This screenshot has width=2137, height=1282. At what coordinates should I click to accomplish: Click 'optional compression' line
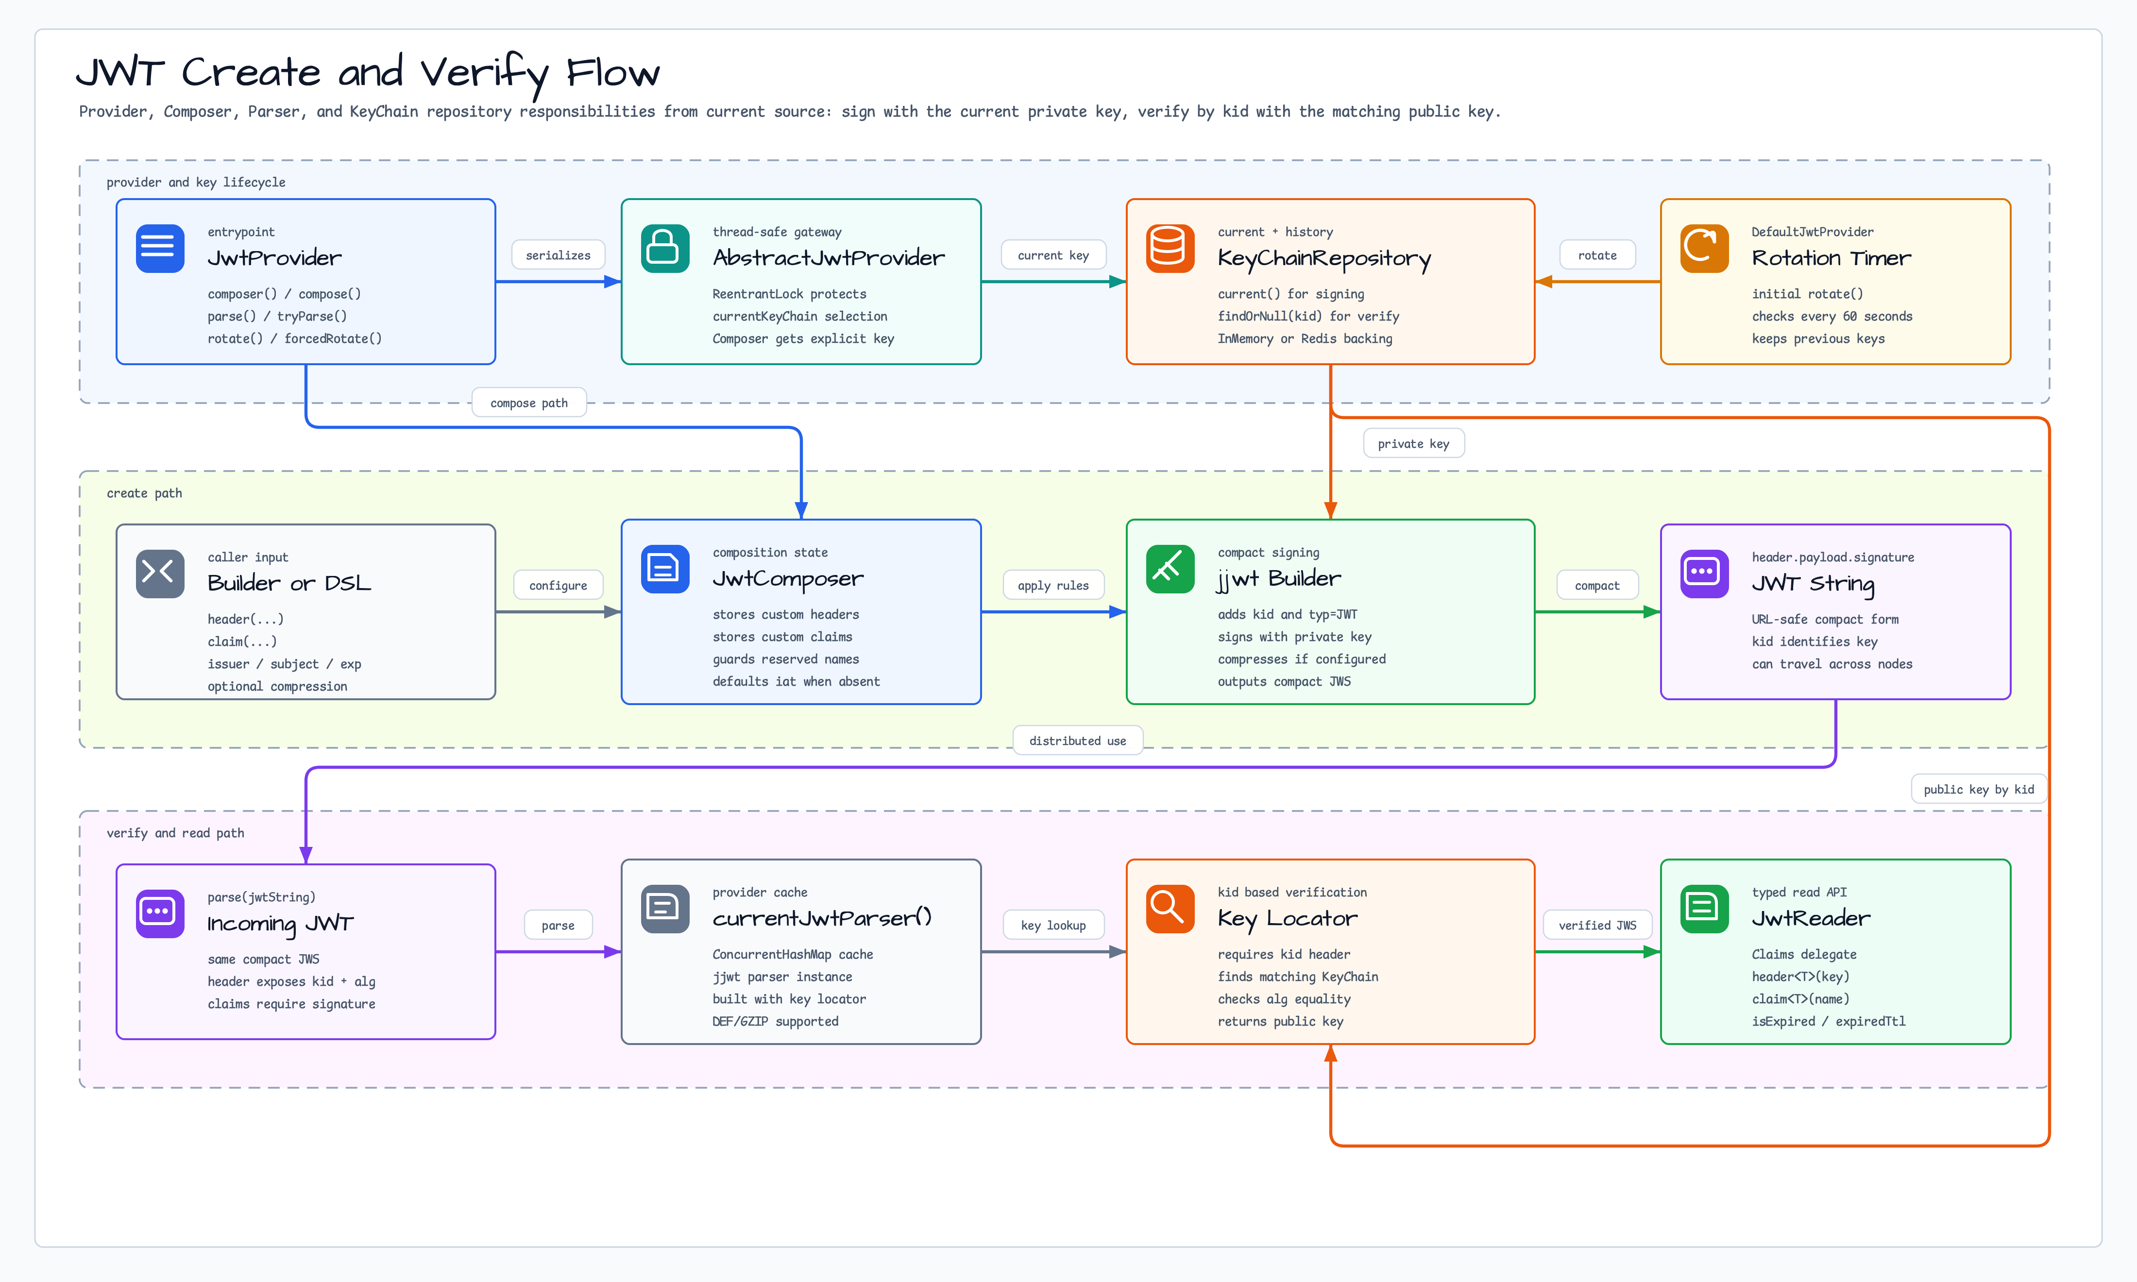[276, 686]
